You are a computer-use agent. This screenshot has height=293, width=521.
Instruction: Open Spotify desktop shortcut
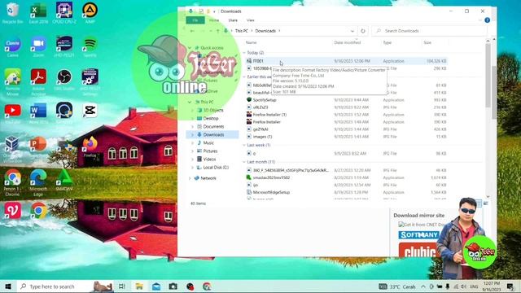tap(90, 46)
